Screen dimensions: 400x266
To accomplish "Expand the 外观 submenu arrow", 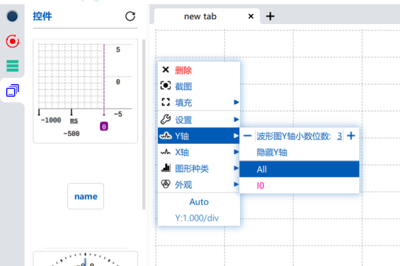I will [x=236, y=185].
